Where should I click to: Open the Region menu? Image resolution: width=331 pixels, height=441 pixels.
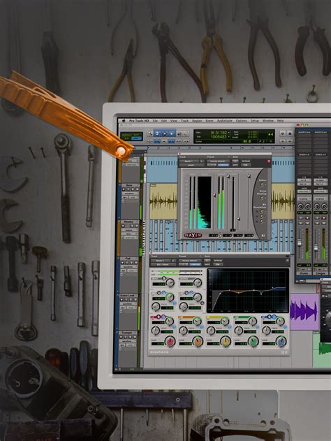(x=197, y=121)
